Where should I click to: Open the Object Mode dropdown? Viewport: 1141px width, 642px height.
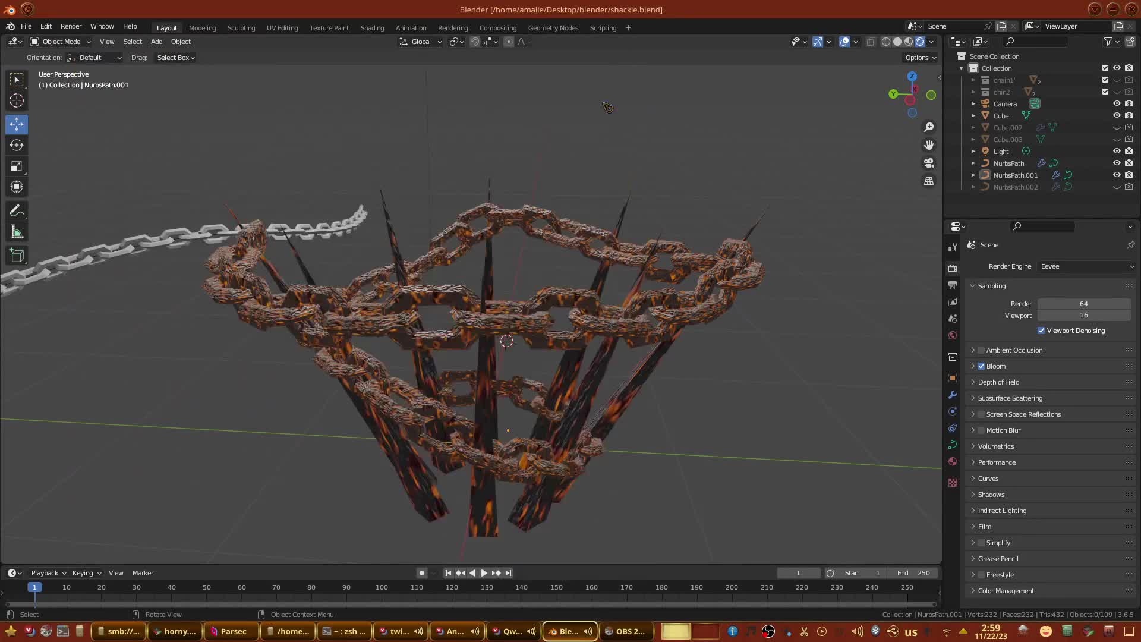61,42
